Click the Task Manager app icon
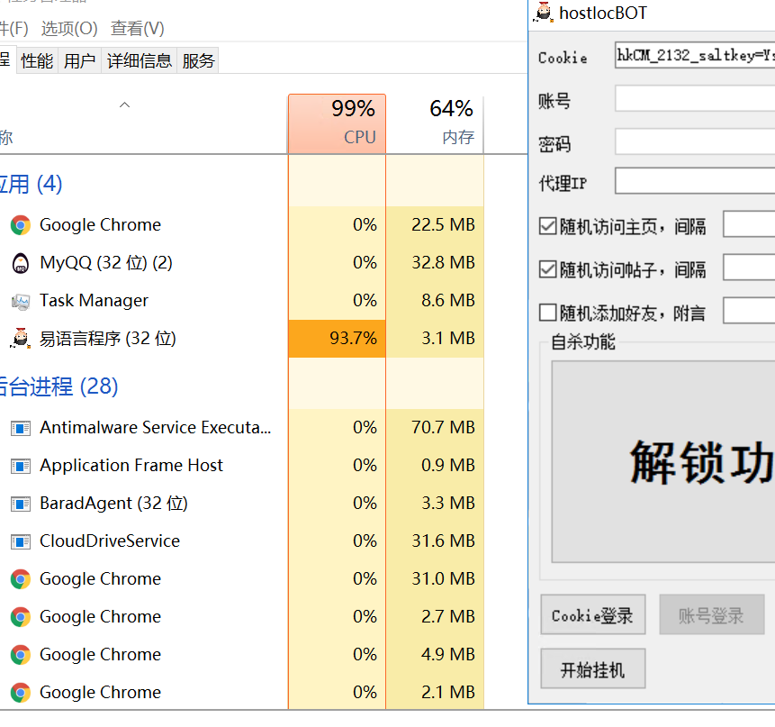The width and height of the screenshot is (775, 727). coord(20,301)
